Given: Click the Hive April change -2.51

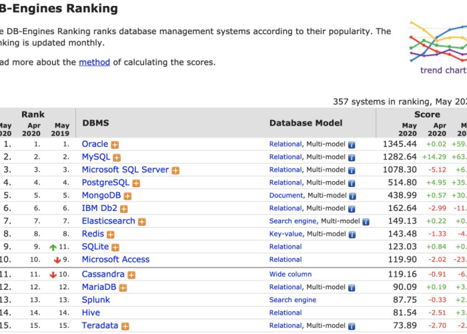Looking at the screenshot, I should coord(437,313).
